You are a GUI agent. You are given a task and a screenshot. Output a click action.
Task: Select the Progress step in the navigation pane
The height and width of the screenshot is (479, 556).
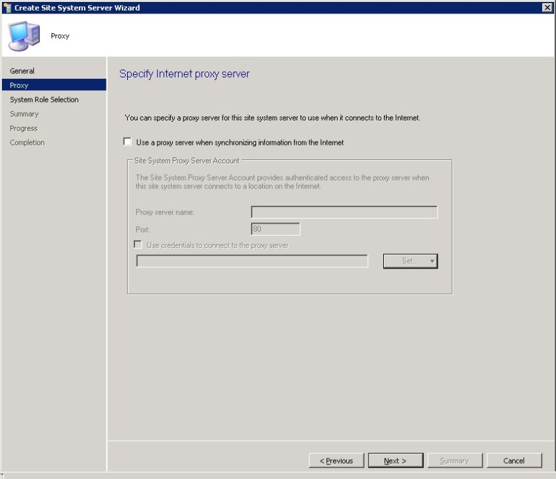(24, 128)
